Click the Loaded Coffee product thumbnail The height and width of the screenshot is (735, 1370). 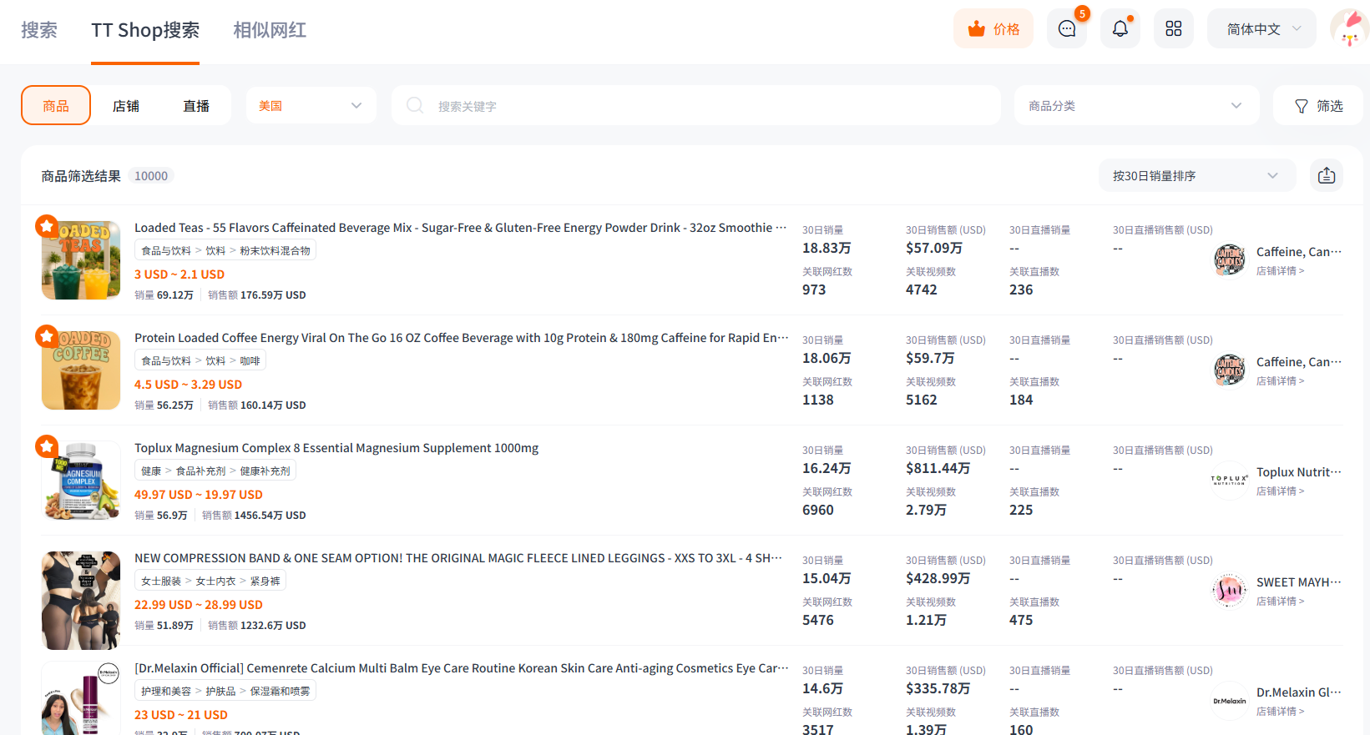point(81,370)
